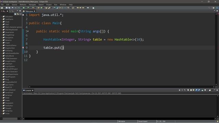Click the Open Perspective icon at top right
The image size is (219, 123).
[x=214, y=8]
